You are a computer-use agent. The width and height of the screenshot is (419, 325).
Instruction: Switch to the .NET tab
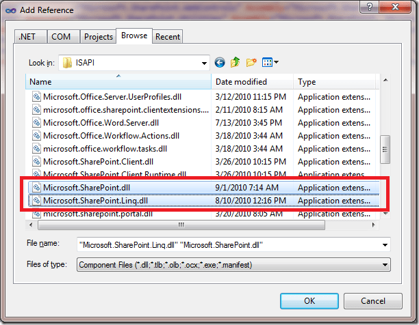[27, 37]
